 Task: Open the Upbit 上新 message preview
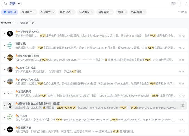[x=95, y=95]
